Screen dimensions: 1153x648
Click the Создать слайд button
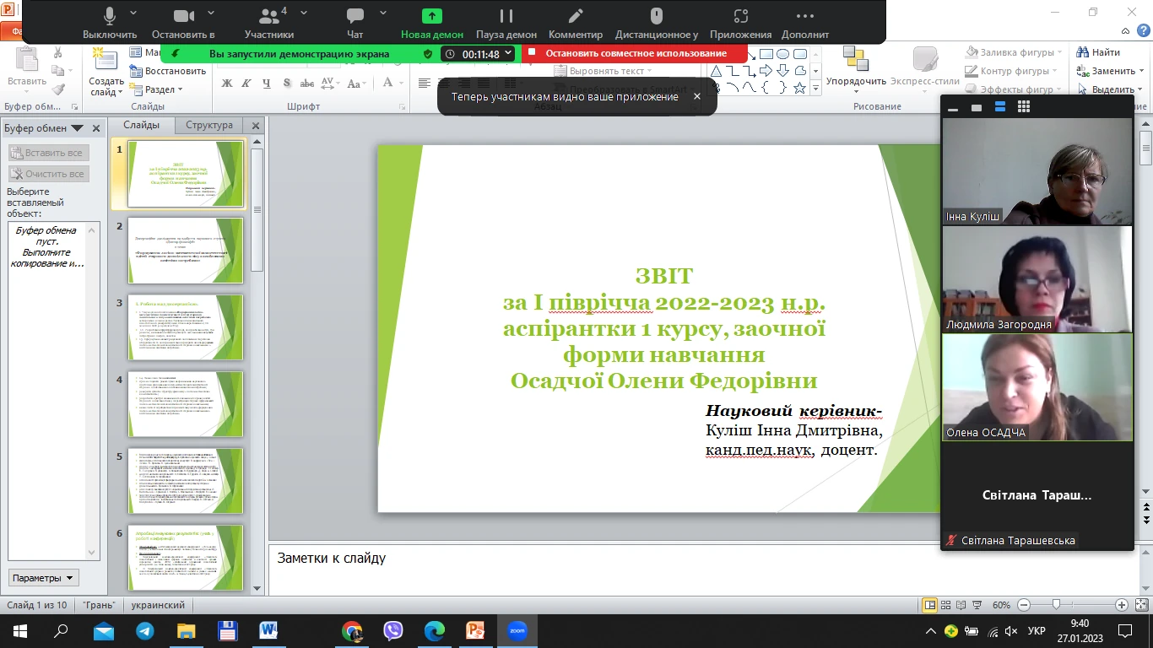106,73
